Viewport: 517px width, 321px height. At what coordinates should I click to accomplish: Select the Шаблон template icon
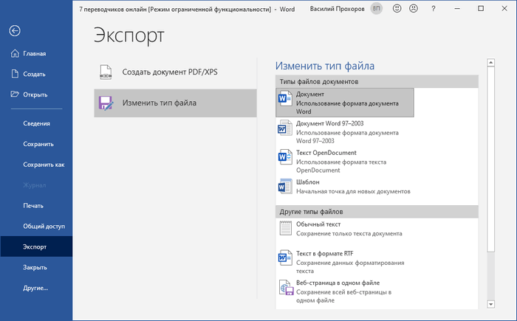(x=285, y=186)
